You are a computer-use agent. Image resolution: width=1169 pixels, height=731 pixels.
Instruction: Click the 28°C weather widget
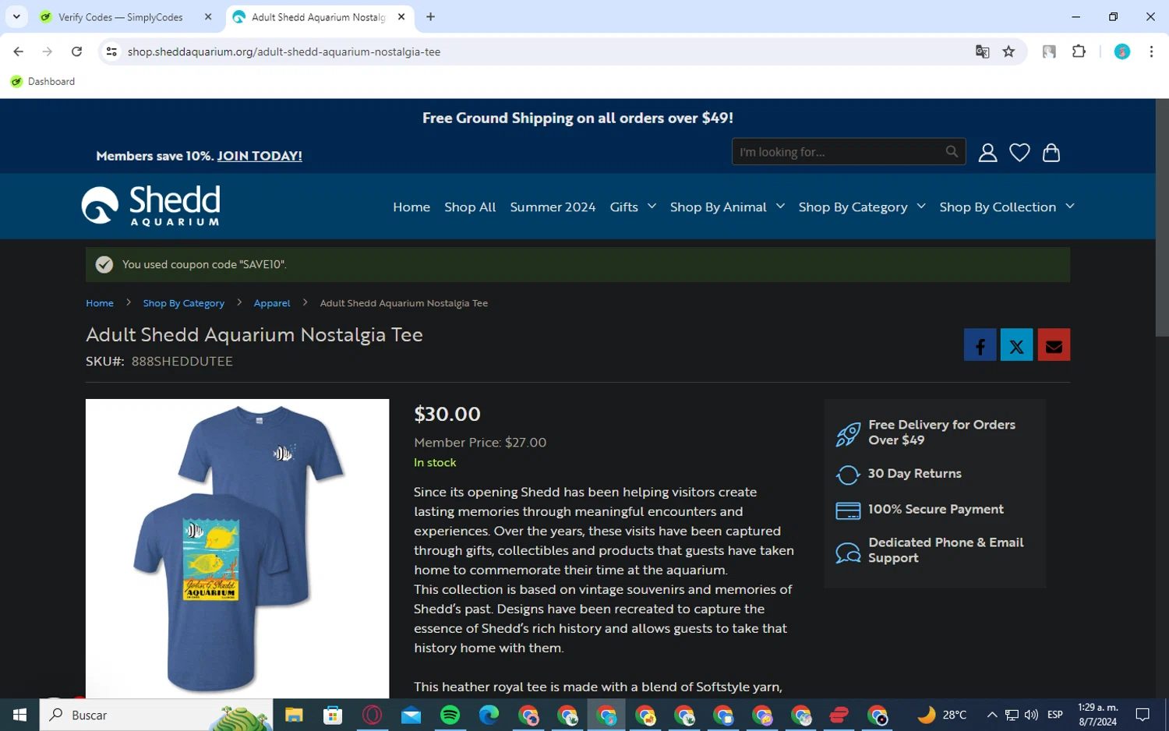(x=942, y=715)
